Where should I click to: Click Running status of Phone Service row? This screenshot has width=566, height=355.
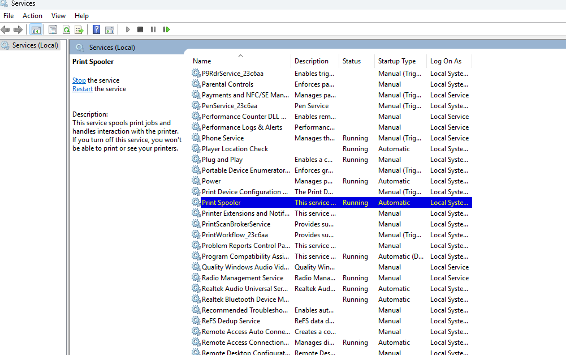point(355,138)
